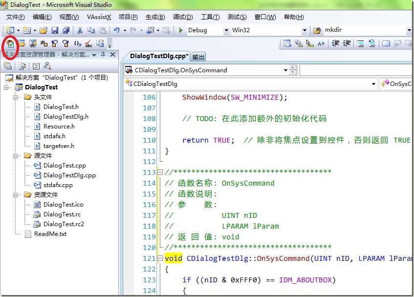Open the 编辑(E) menu
This screenshot has width=414, height=297.
(42, 17)
